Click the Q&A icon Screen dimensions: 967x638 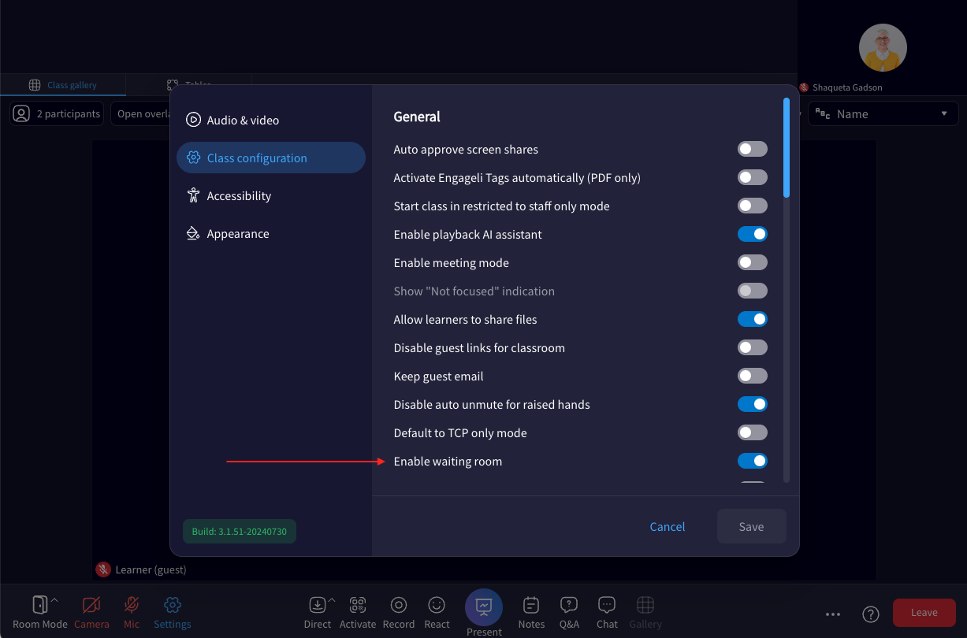tap(569, 605)
